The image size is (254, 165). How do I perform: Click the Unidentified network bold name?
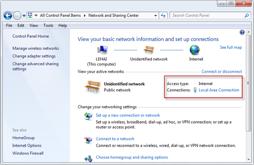point(124,84)
